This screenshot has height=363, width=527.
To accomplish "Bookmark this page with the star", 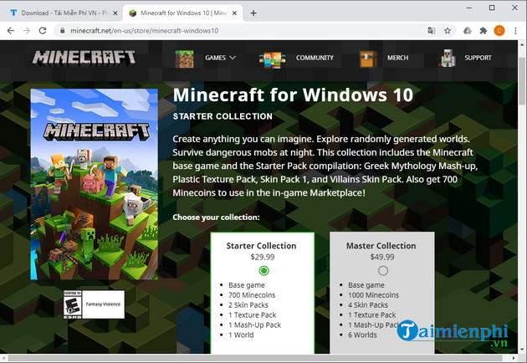I will point(448,31).
